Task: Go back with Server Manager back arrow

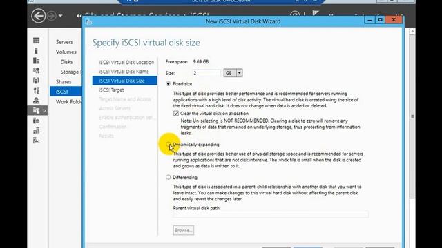Action: point(39,16)
